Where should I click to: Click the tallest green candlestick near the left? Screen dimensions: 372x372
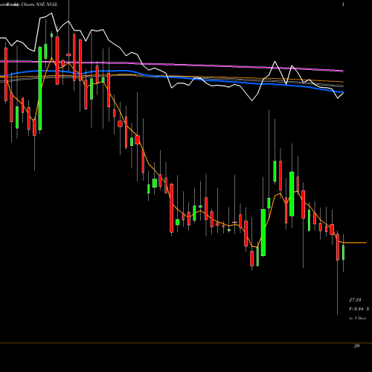[x=40, y=89]
